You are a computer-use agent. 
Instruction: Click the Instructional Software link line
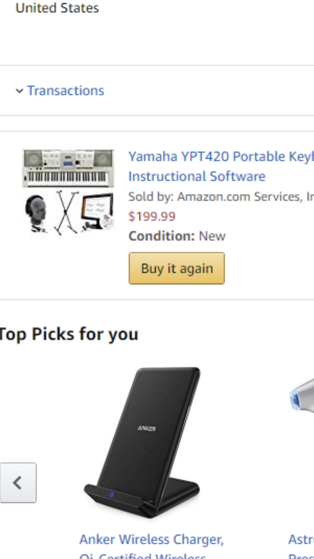point(197,176)
